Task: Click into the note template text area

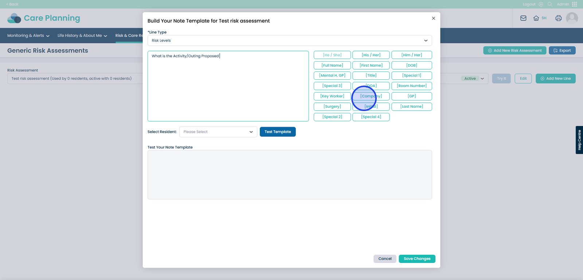Action: pos(228,86)
